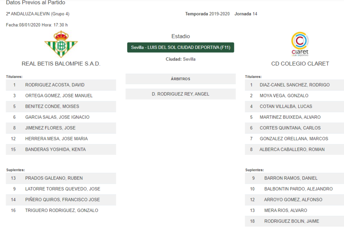Select substitute PRADOS GALEANO, RUBEN
The image size is (344, 239).
pyautogui.click(x=61, y=178)
